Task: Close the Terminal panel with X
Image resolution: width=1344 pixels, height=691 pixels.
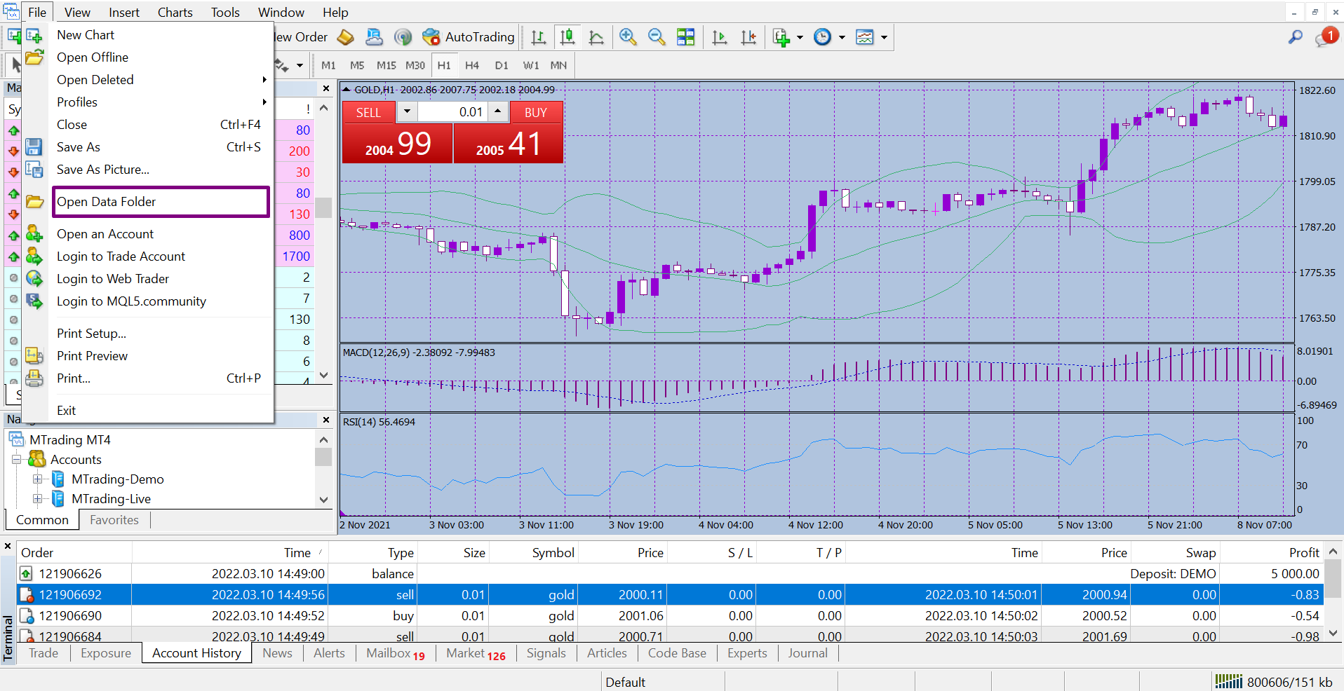Action: click(8, 546)
